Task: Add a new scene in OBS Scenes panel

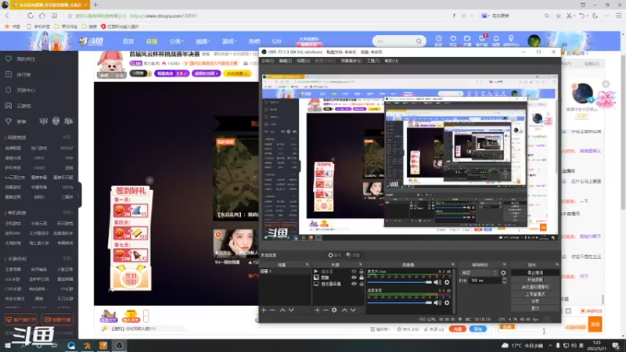Action: point(264,310)
